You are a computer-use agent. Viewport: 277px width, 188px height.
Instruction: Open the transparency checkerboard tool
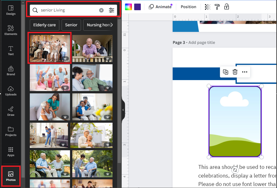[207, 7]
